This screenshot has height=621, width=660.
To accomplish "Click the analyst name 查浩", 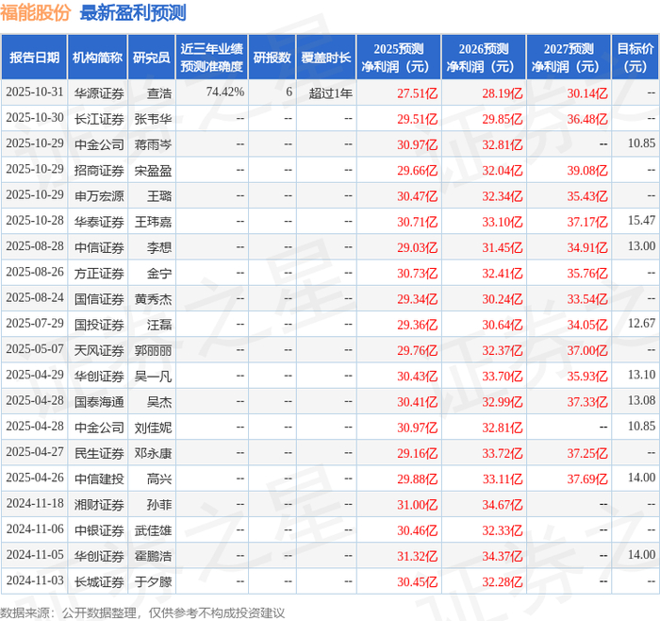I will tap(159, 93).
